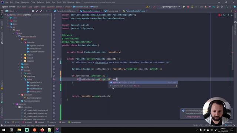Switch to Paciente.java editor tab

(x=113, y=11)
